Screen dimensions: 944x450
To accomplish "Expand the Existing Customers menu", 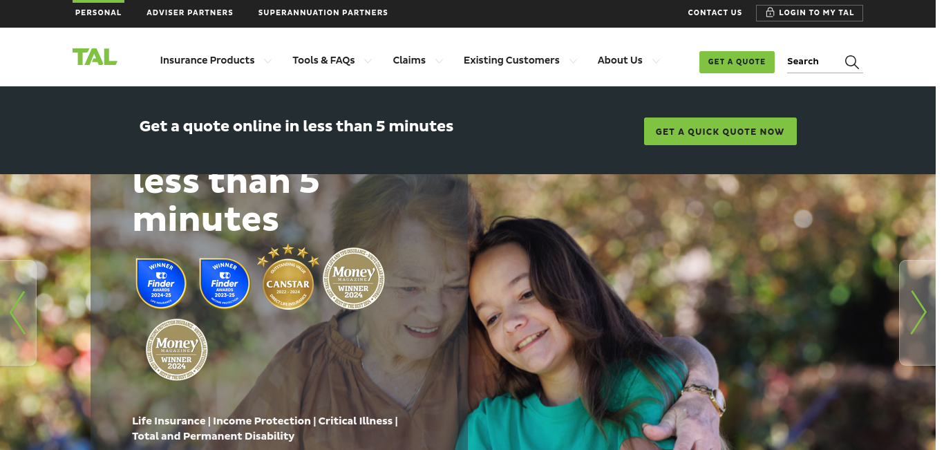I will point(520,60).
